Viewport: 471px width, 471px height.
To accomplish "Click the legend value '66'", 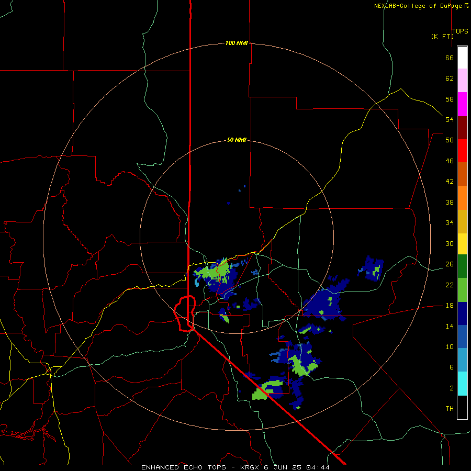I will [450, 58].
